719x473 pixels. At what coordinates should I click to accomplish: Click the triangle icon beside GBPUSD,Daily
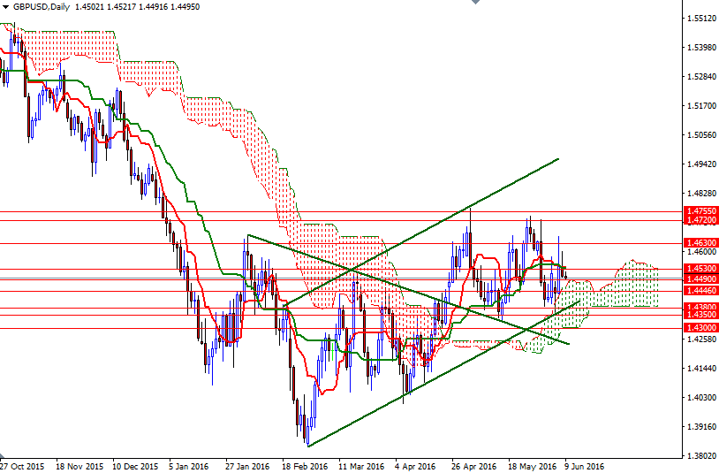click(6, 6)
